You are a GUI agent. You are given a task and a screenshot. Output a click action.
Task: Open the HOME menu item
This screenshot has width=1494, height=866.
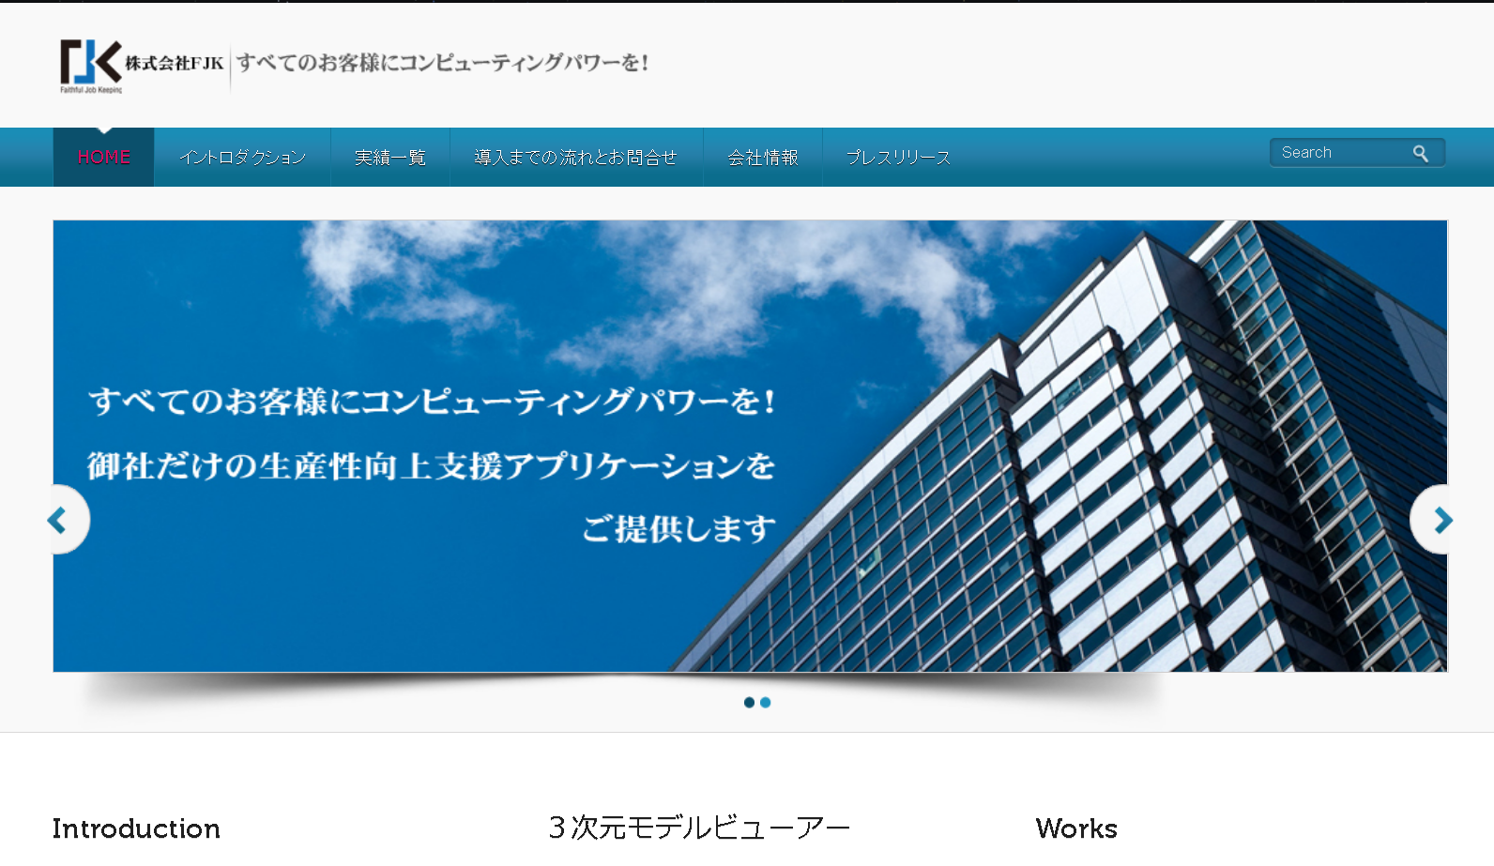(x=103, y=158)
